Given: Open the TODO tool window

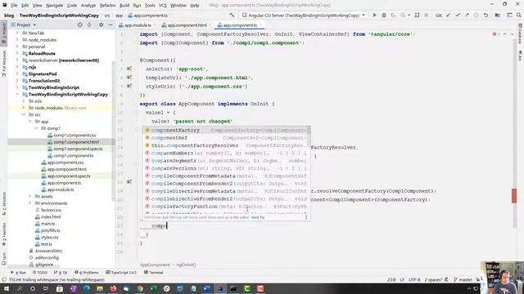Looking at the screenshot, I should [40, 272].
